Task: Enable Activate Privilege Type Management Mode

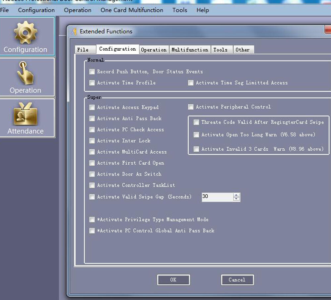Action: click(92, 220)
